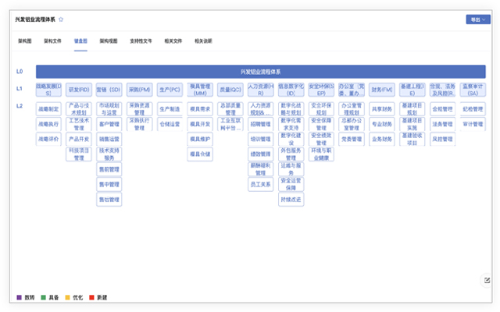Image resolution: width=500 pixels, height=312 pixels.
Task: Click the 员工关系 process box
Action: click(x=260, y=184)
